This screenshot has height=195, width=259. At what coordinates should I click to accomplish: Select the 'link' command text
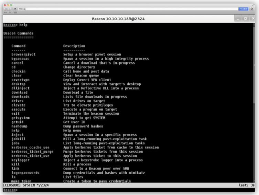point(15,168)
